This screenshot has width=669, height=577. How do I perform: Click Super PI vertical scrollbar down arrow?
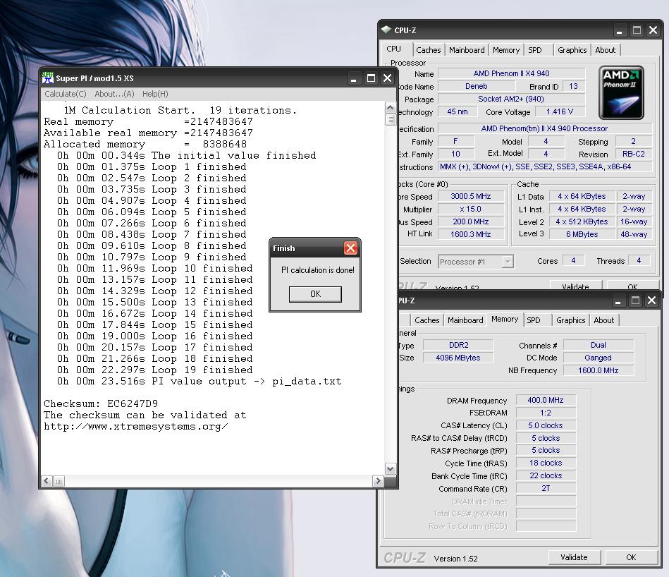[x=390, y=468]
